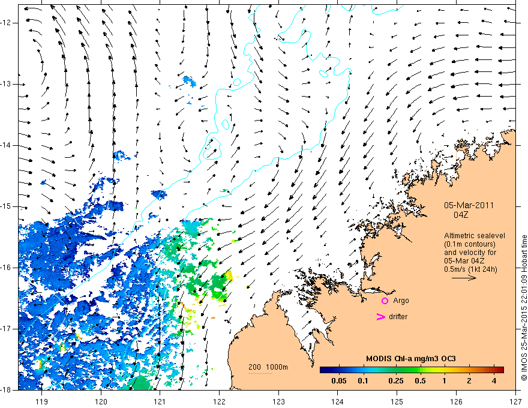Click the 'drifter' legend label

point(398,317)
